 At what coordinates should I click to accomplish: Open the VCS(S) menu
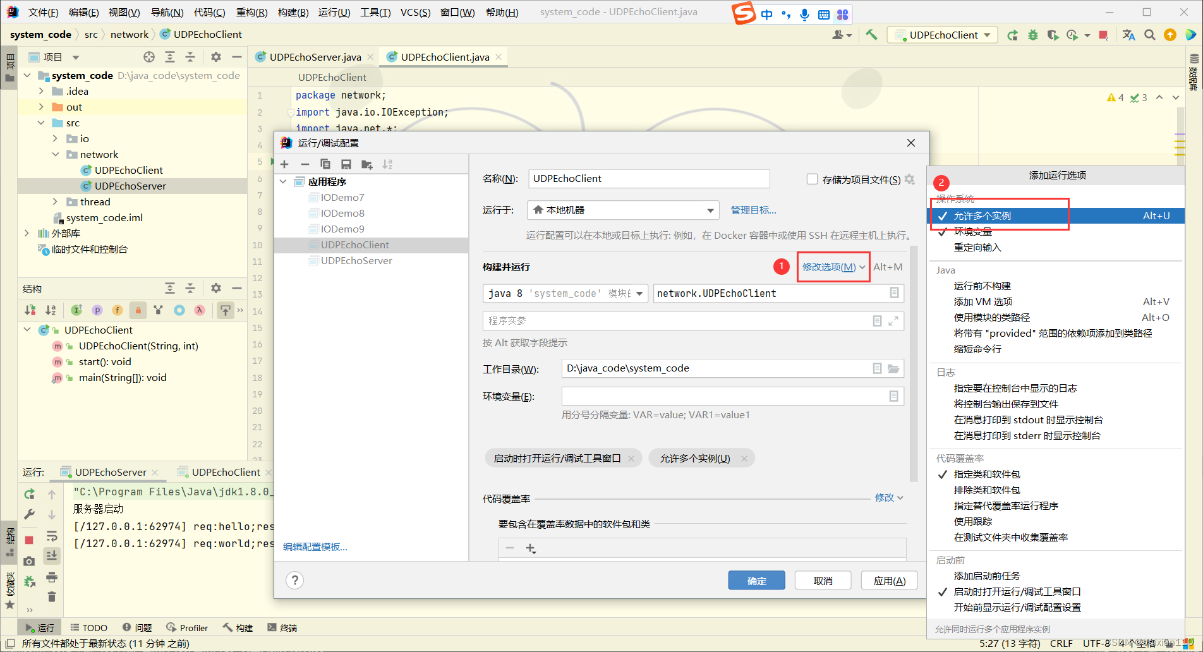coord(415,12)
